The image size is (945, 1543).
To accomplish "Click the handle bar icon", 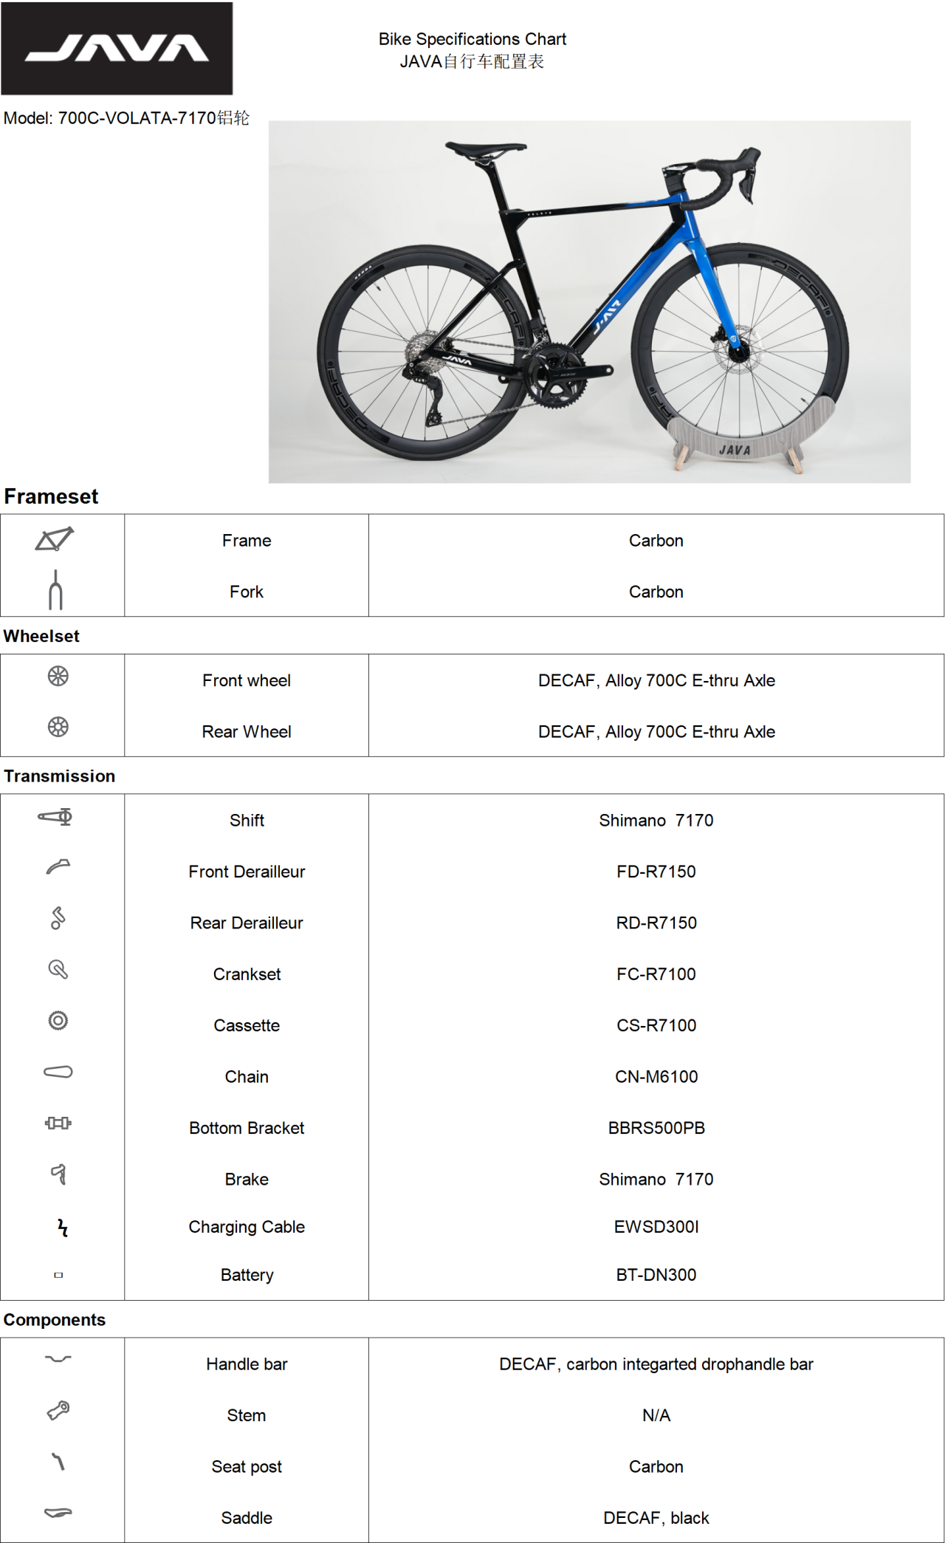I will pyautogui.click(x=58, y=1358).
